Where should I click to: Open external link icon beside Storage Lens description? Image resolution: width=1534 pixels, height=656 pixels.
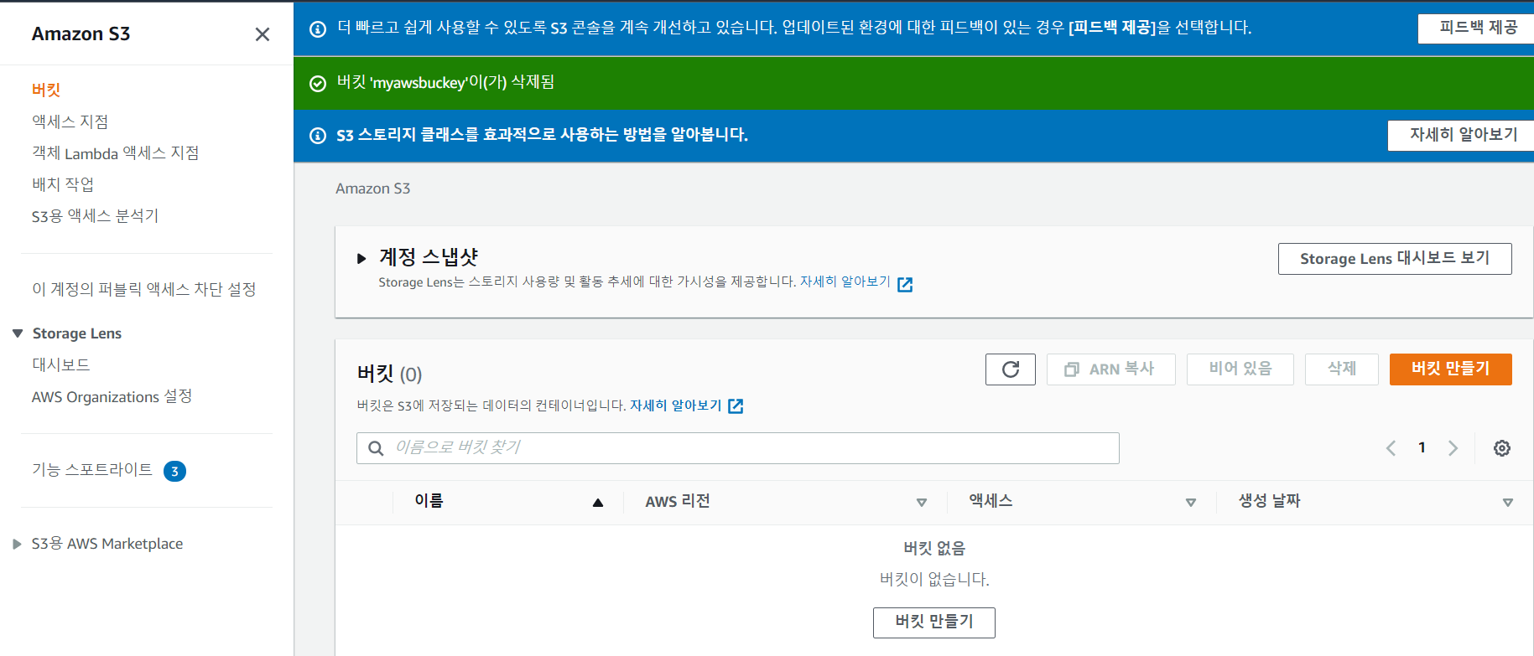click(905, 285)
